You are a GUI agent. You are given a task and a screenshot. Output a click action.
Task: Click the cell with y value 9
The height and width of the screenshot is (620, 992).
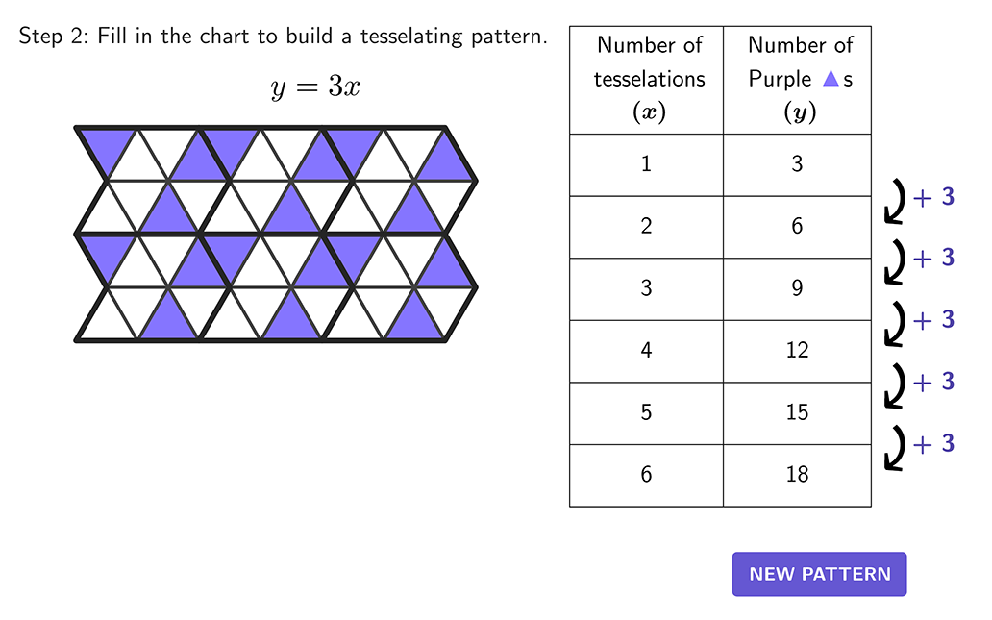pos(797,289)
